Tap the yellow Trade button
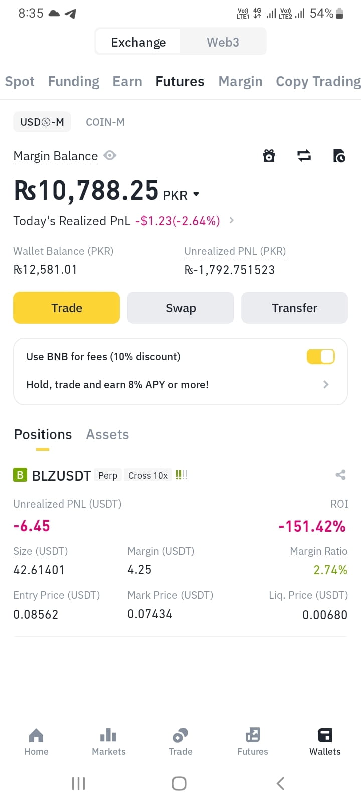The width and height of the screenshot is (361, 804). [66, 308]
